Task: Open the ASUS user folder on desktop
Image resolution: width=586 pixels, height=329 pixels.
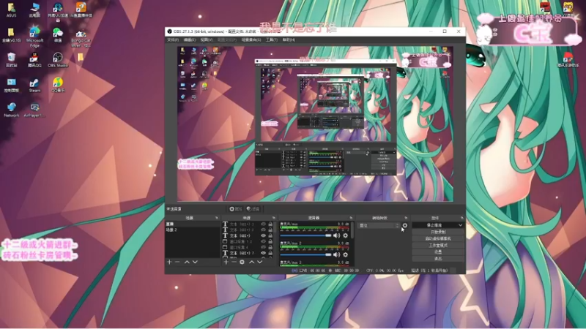Action: (11, 10)
